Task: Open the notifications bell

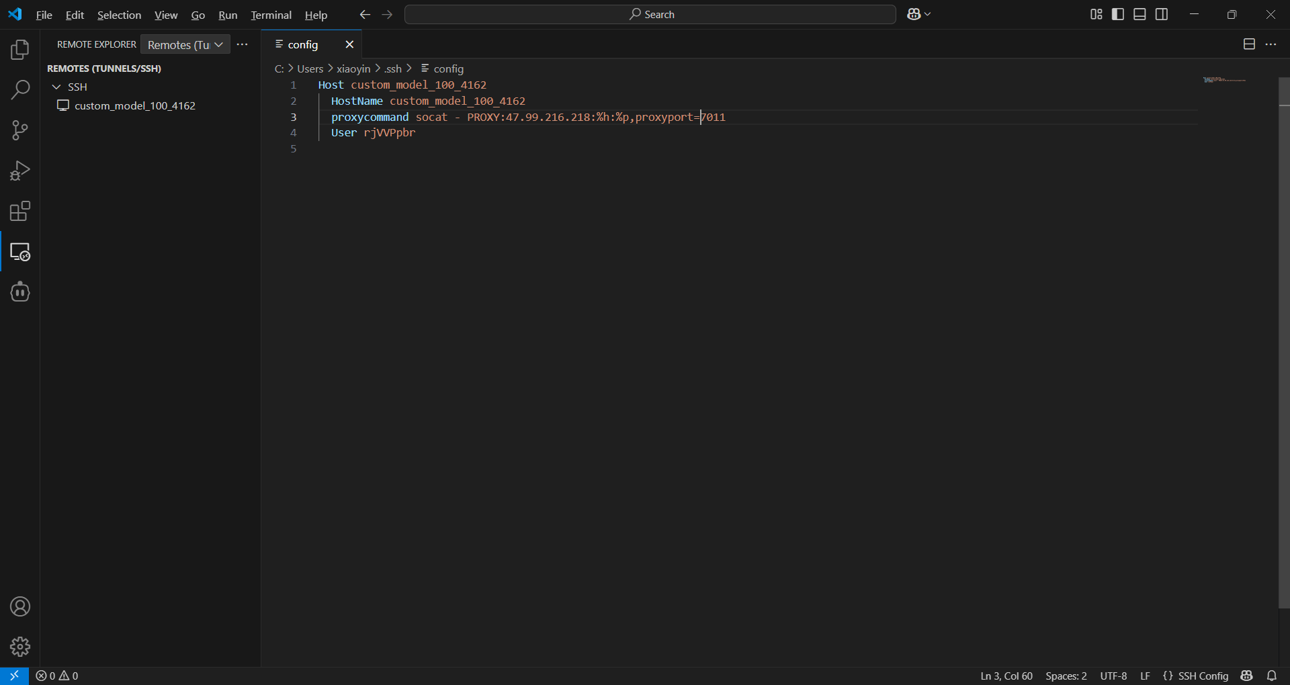Action: pos(1271,676)
